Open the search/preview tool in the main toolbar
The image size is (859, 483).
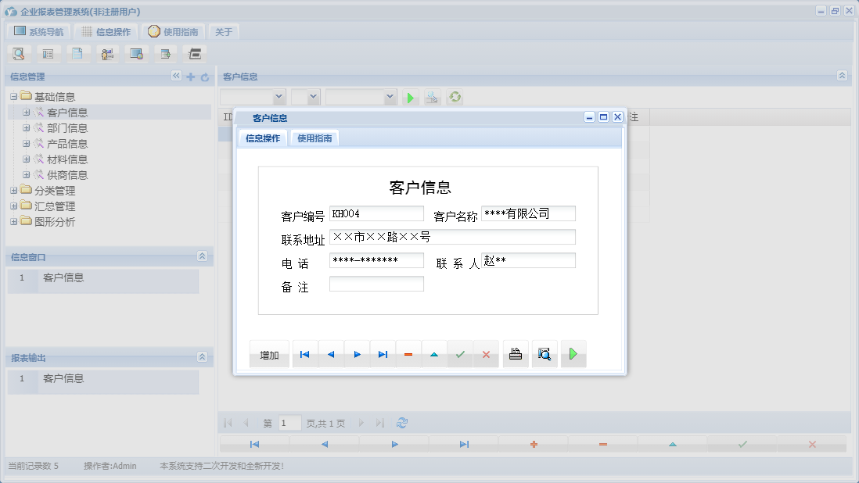(19, 53)
